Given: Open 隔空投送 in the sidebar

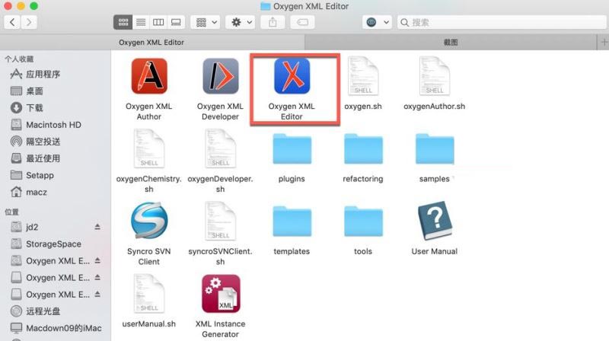Looking at the screenshot, I should 35,142.
